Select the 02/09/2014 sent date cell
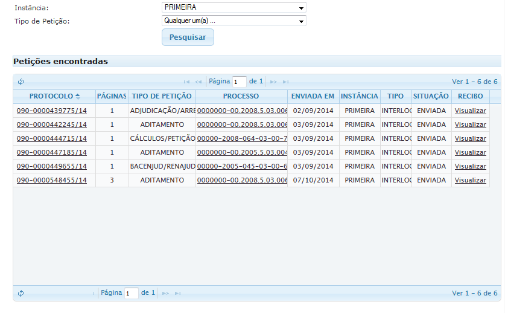The height and width of the screenshot is (313, 505). [x=313, y=111]
